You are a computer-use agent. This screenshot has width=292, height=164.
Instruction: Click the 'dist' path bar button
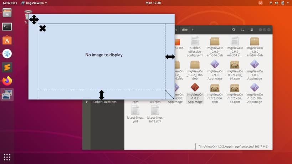point(185,30)
